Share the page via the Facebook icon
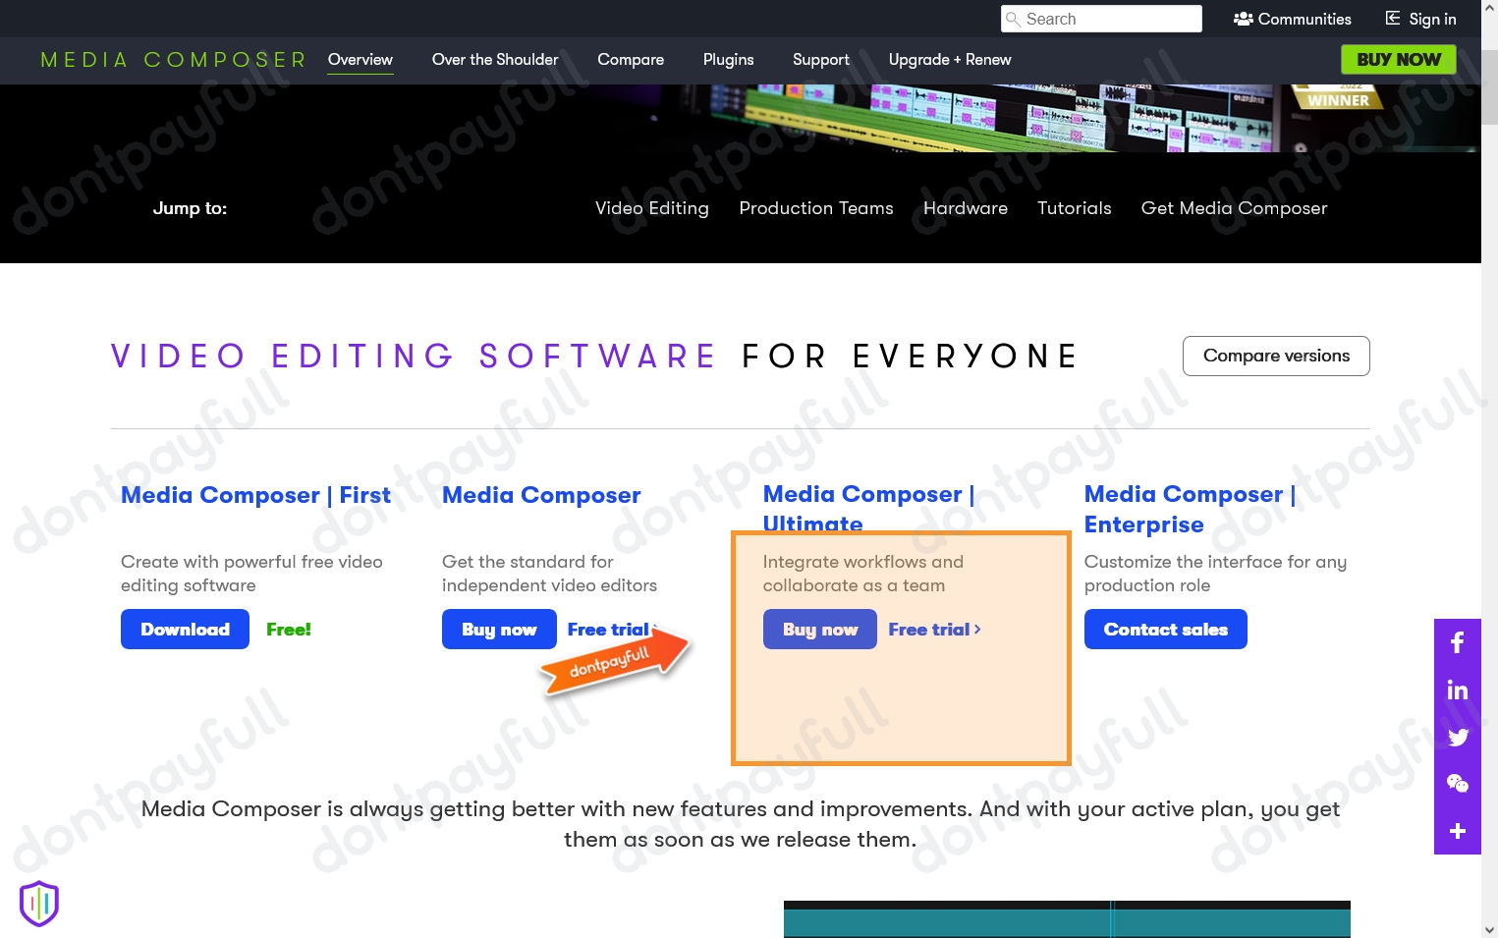The width and height of the screenshot is (1498, 938). tap(1458, 642)
